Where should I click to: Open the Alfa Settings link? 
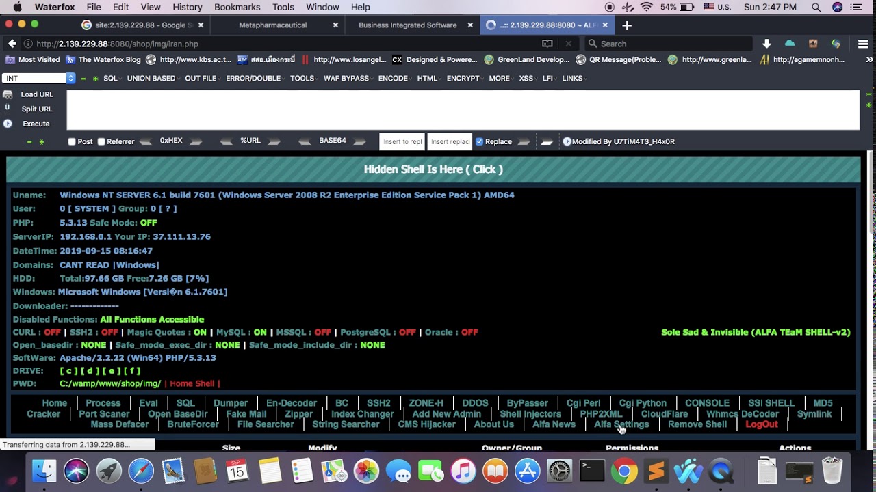621,424
